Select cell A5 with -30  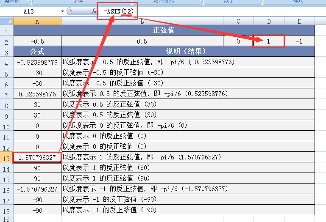coord(37,73)
